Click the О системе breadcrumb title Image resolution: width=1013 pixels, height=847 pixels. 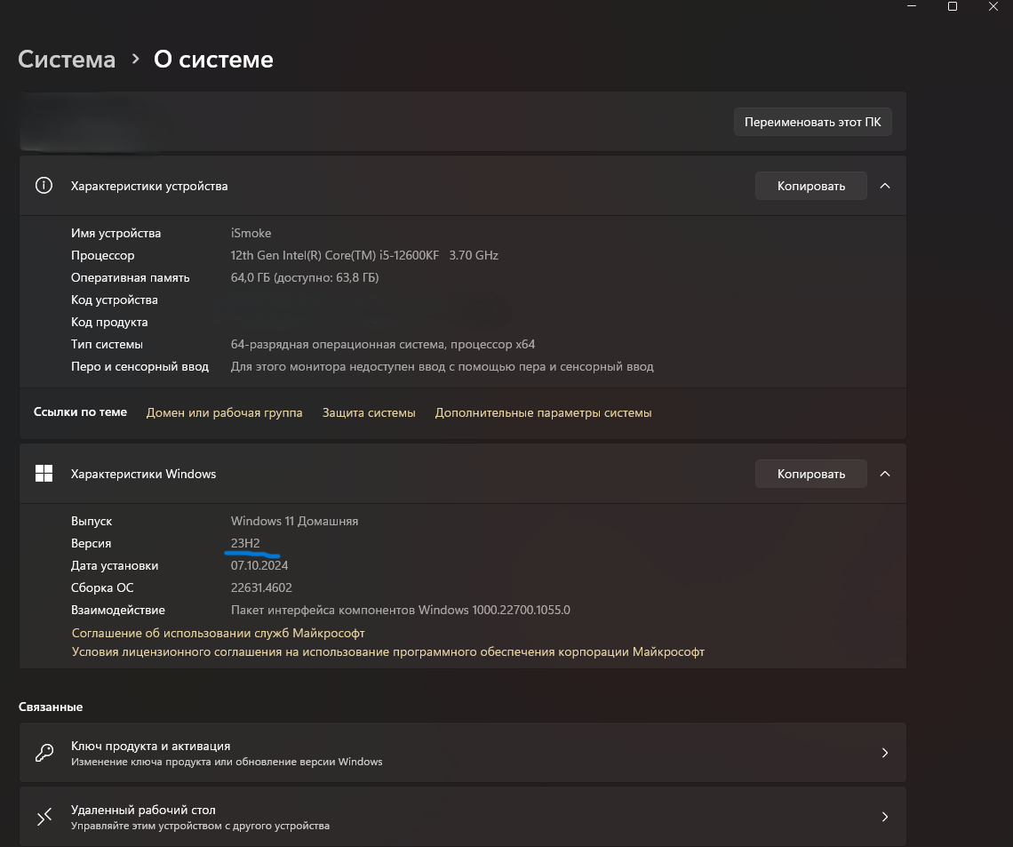click(x=214, y=60)
